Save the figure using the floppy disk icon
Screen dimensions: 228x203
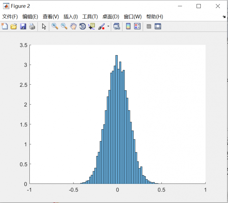(x=23, y=26)
